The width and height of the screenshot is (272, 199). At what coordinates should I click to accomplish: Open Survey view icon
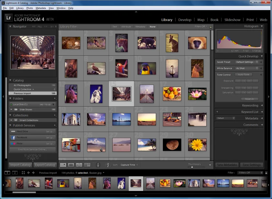tap(87, 165)
